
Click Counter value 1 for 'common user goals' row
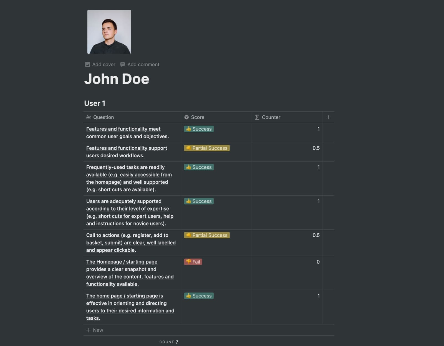pos(319,129)
